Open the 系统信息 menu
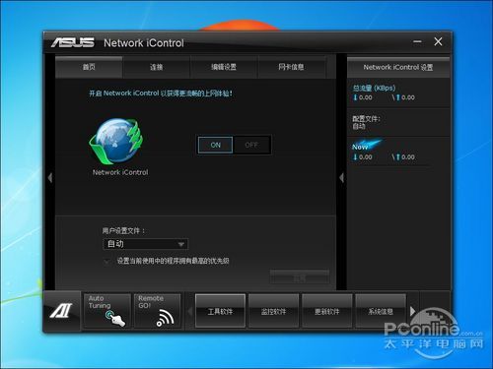This screenshot has width=493, height=369. (x=381, y=311)
